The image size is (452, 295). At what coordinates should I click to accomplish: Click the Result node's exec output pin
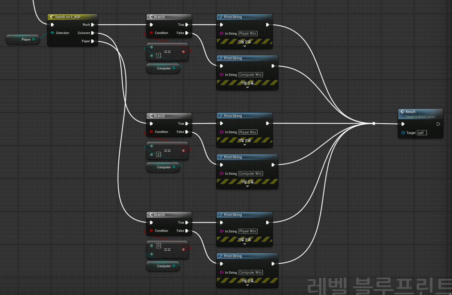pyautogui.click(x=438, y=124)
